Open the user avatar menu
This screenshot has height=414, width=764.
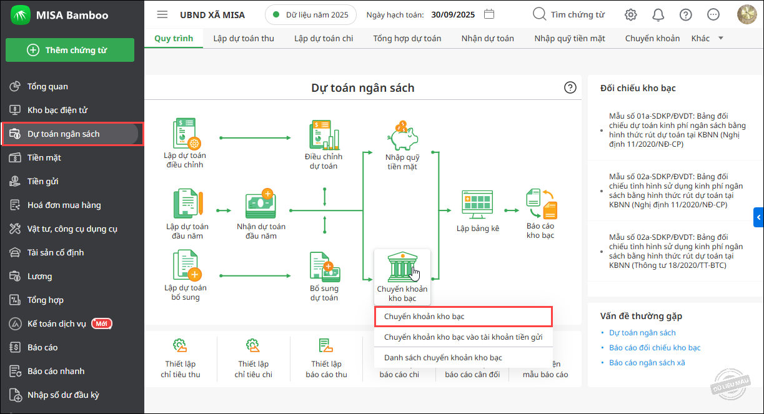[x=747, y=14]
